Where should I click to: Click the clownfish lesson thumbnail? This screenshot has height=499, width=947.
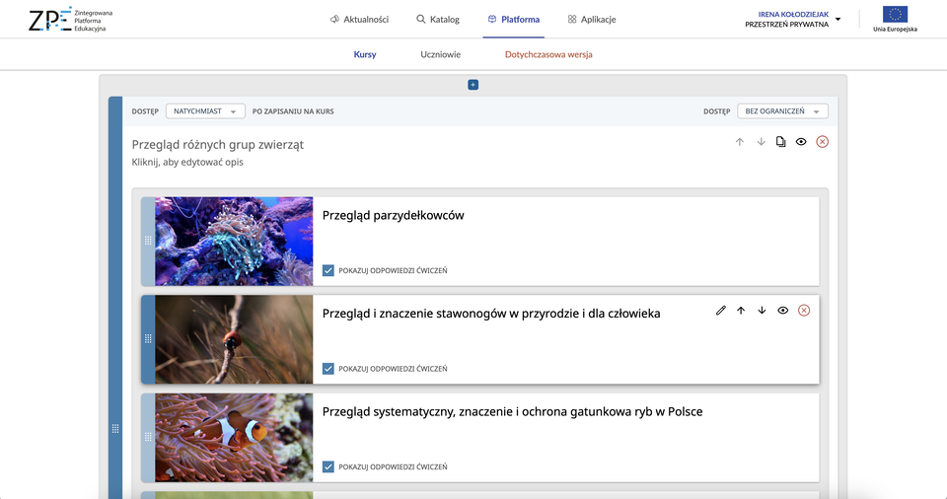tap(234, 438)
